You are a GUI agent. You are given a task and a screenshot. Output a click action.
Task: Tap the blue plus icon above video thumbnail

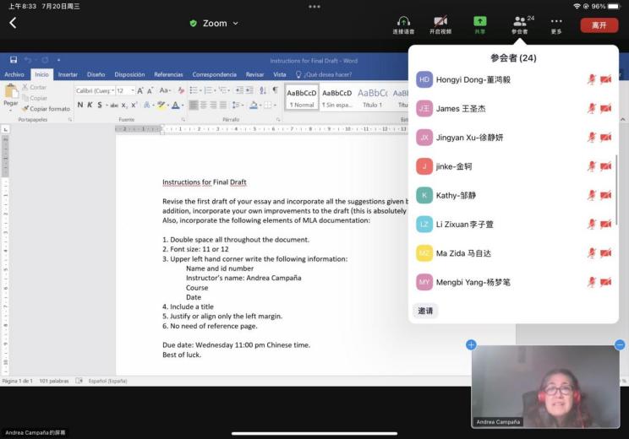[471, 344]
